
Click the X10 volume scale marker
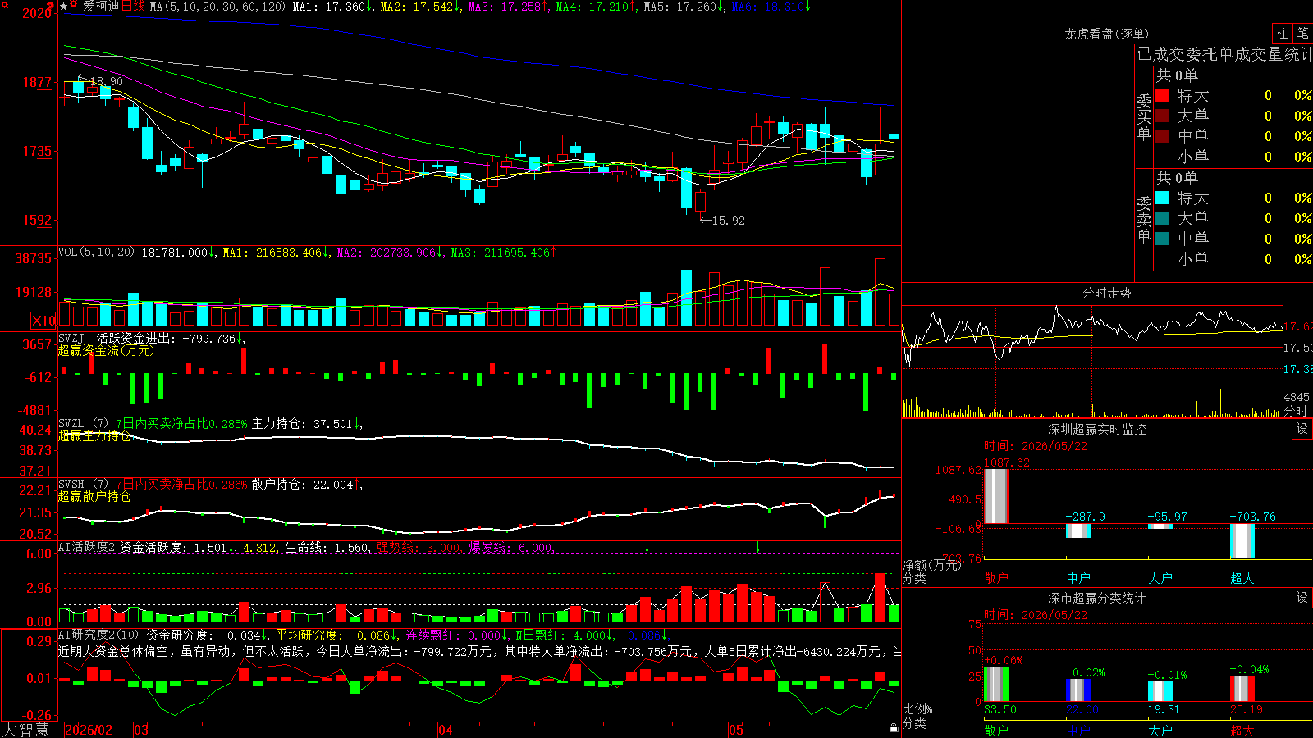pos(43,321)
